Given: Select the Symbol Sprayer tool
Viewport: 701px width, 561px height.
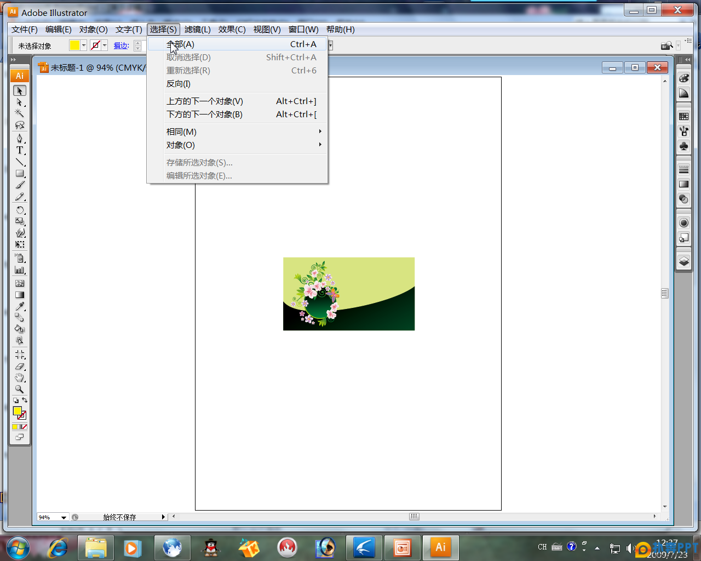Looking at the screenshot, I should tap(20, 258).
